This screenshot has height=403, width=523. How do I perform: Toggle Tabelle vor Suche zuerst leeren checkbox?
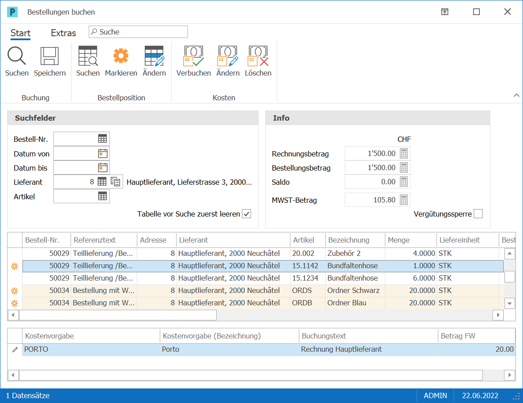246,214
